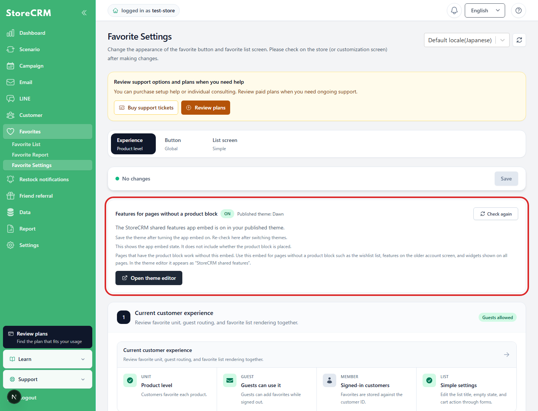Open the help question-mark icon
This screenshot has width=538, height=411.
[519, 10]
